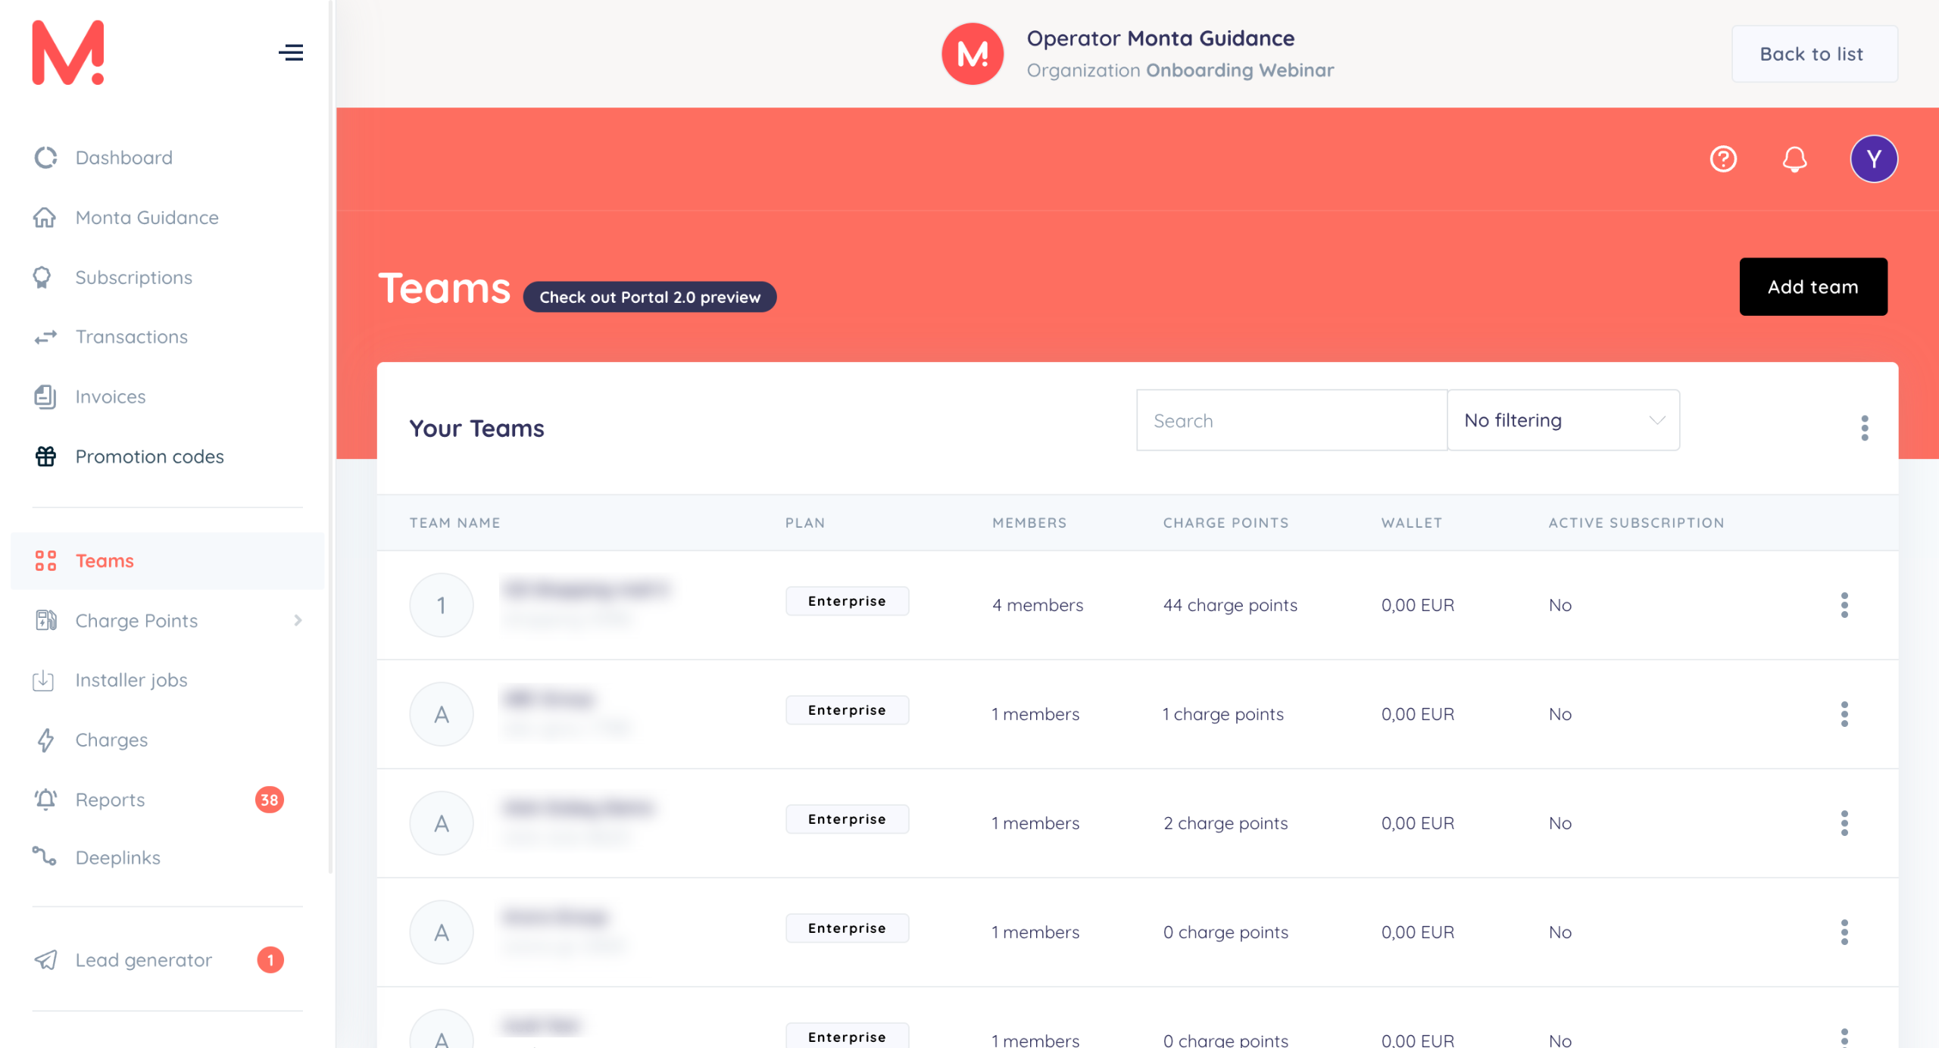Open row options for the 44 charge points team
The height and width of the screenshot is (1048, 1939).
(1844, 605)
